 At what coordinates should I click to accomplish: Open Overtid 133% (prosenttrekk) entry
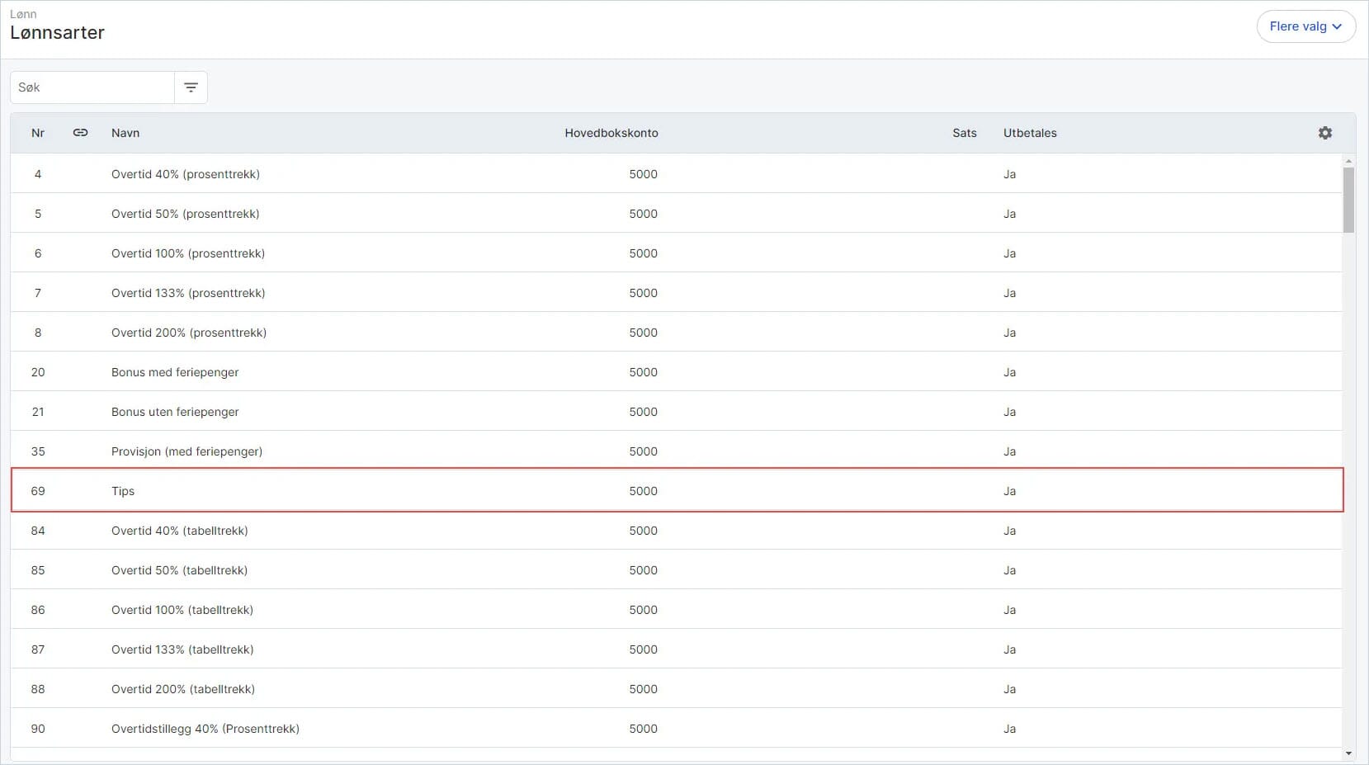click(x=677, y=293)
